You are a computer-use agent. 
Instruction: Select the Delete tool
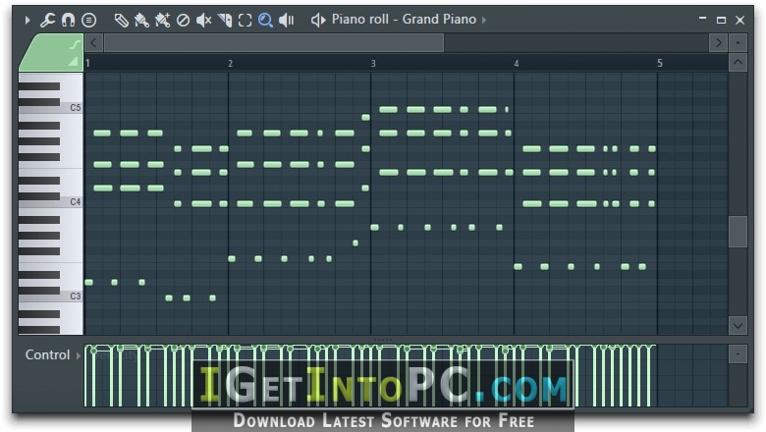click(183, 20)
